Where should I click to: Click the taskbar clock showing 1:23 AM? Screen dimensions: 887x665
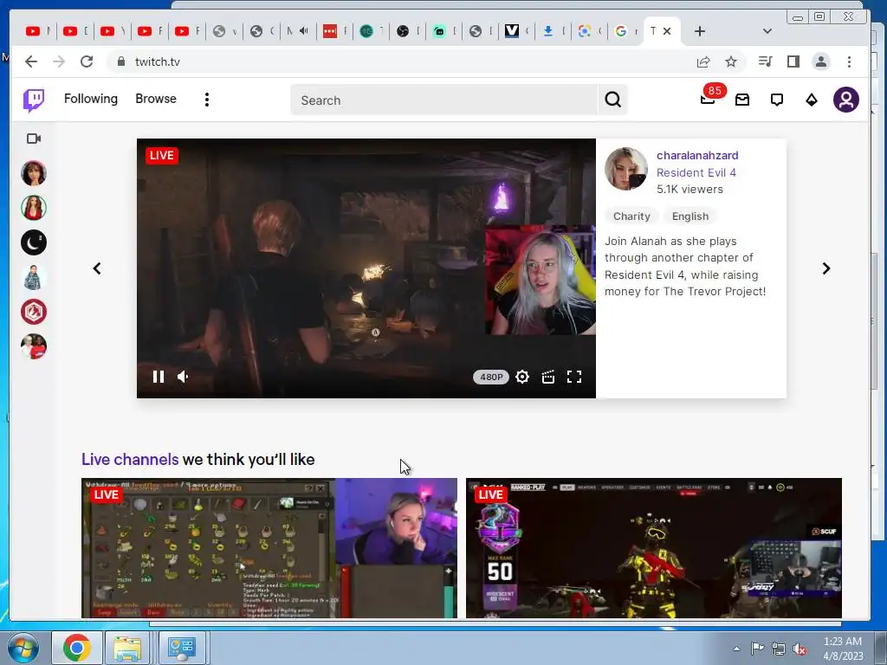843,649
